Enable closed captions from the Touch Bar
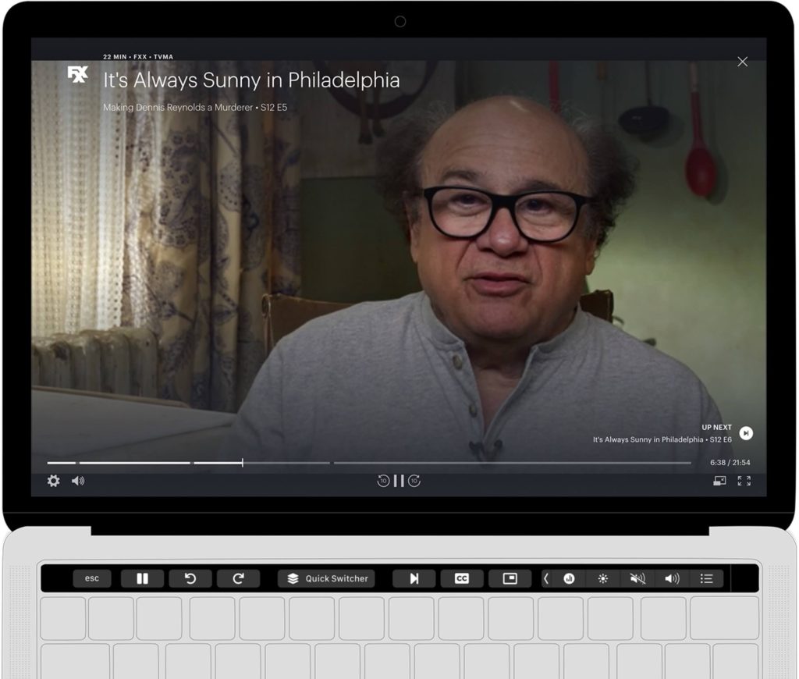Screen dimensions: 799x679 coord(460,578)
